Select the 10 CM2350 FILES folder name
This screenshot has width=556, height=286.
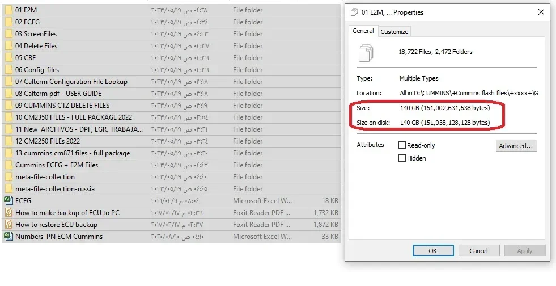74,117
